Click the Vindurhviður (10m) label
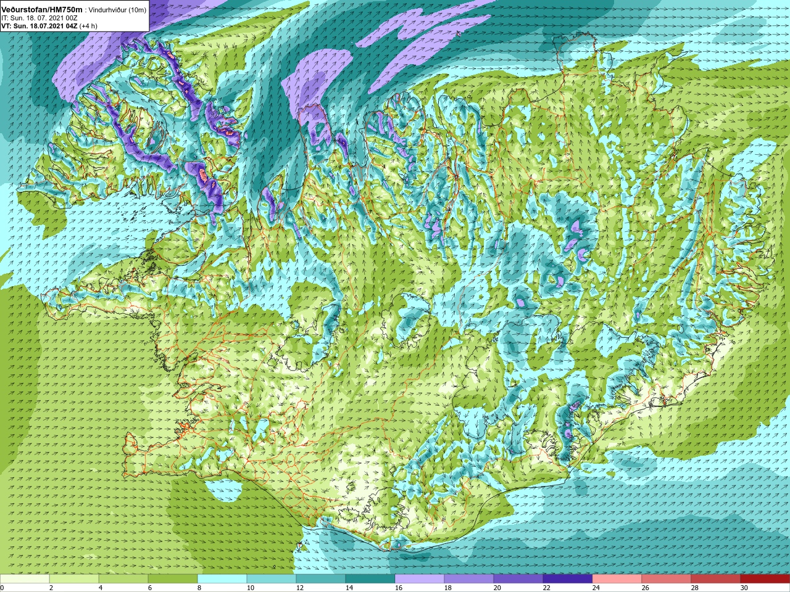Viewport: 790px width, 592px height. tap(118, 10)
